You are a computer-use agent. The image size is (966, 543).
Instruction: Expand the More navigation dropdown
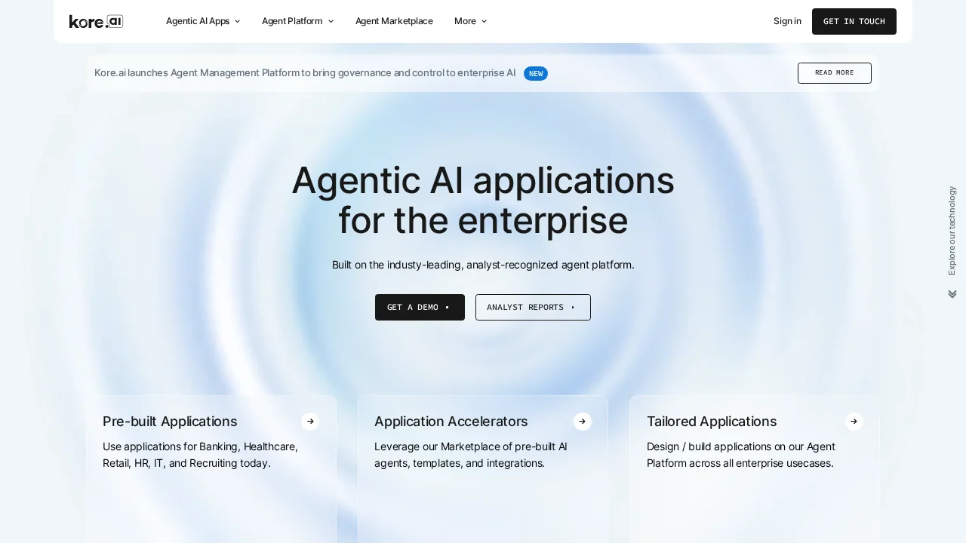484,21
